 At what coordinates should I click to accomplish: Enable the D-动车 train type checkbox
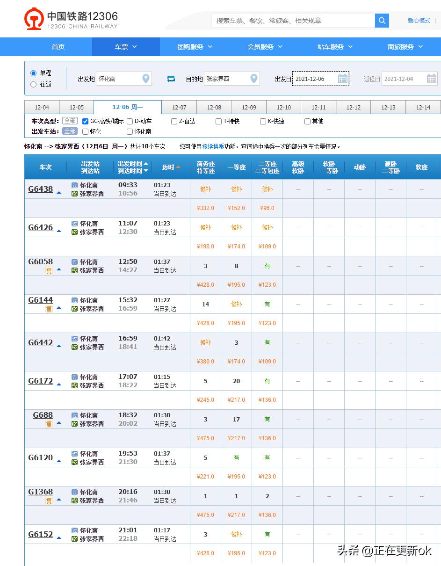pyautogui.click(x=129, y=121)
